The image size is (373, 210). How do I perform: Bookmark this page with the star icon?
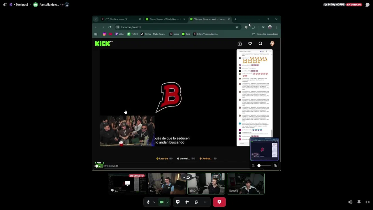point(237,27)
